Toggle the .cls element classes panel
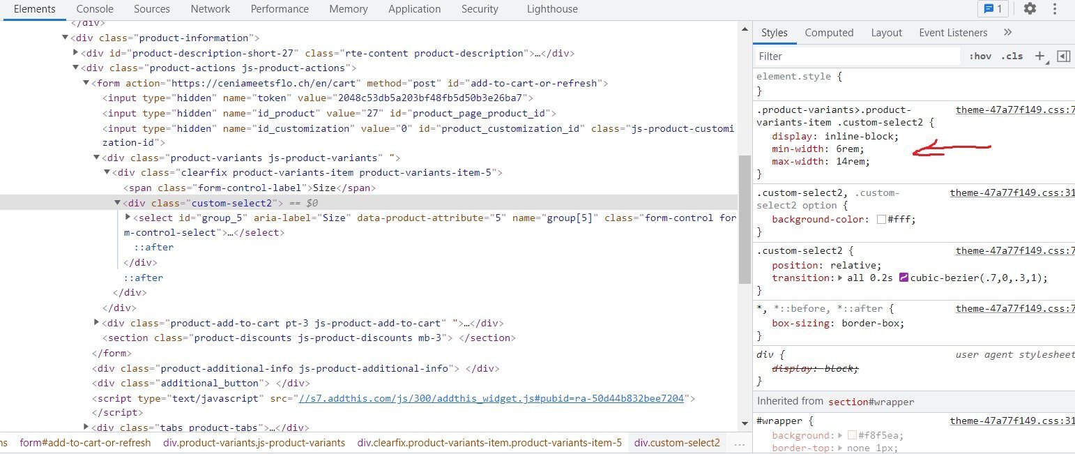 pos(1012,56)
